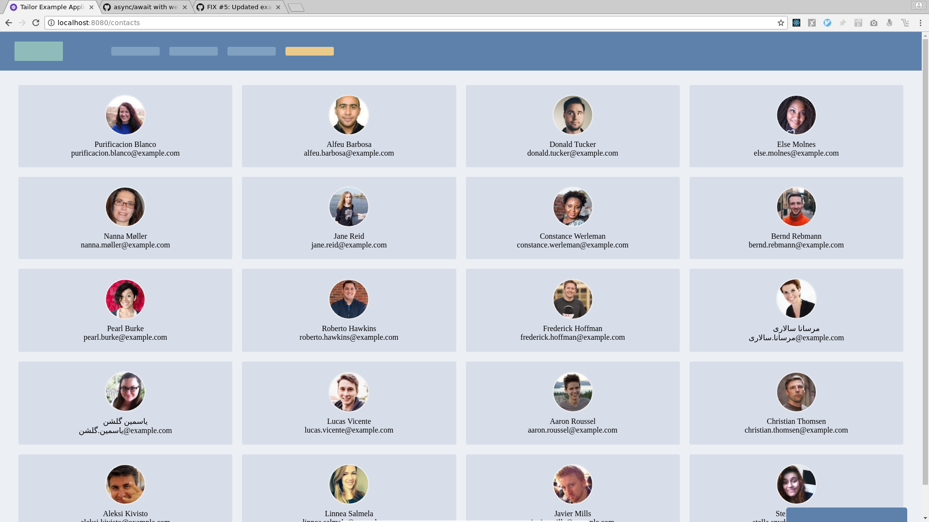Close the Tailor Example Application tab
929x522 pixels.
91,7
